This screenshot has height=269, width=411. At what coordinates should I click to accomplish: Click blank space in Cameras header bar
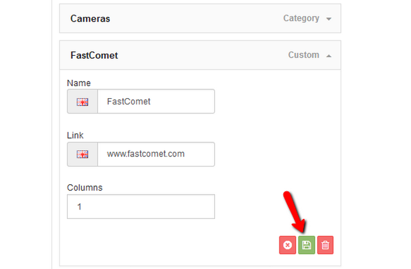tap(190, 19)
